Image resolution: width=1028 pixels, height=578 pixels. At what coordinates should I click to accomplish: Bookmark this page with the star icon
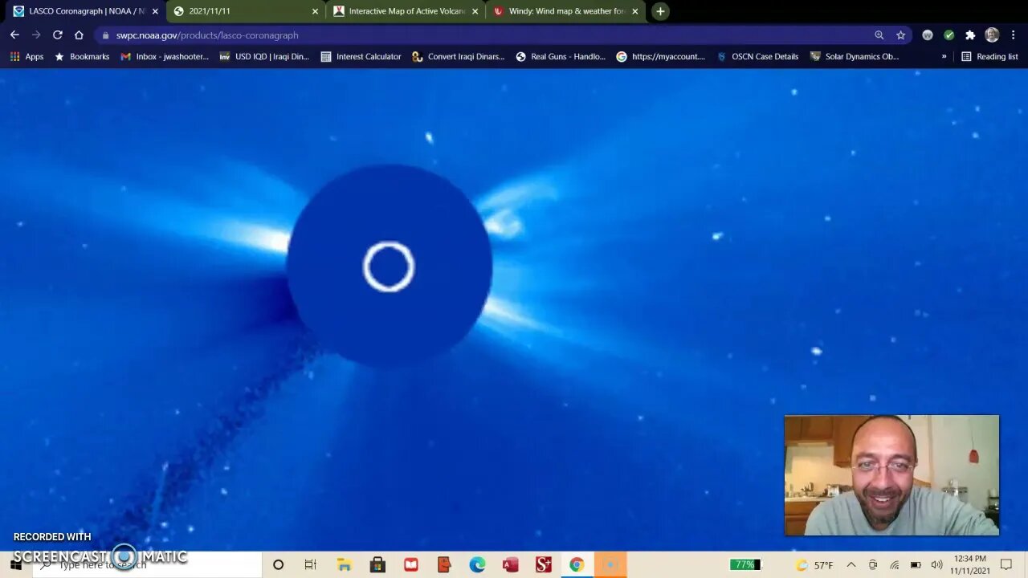[901, 35]
